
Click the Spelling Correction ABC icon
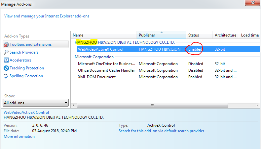click(6, 76)
